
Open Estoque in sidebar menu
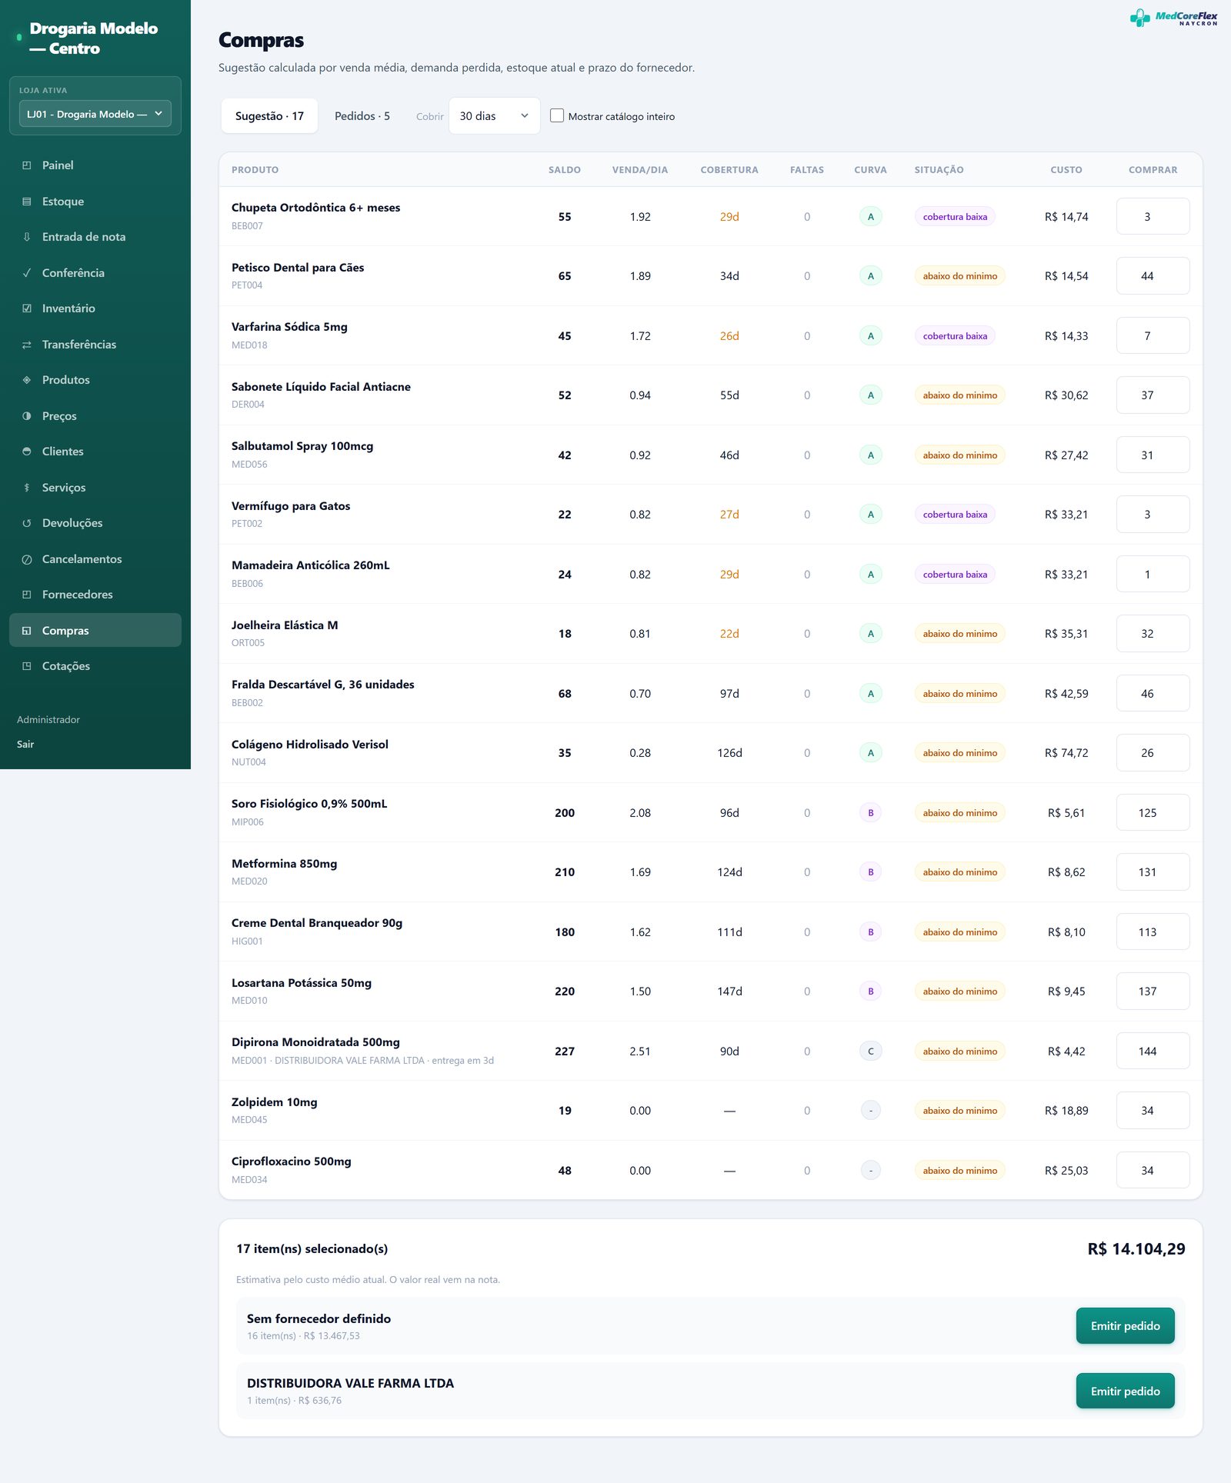tap(95, 202)
